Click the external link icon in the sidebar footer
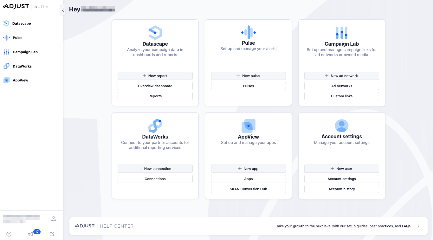The height and width of the screenshot is (240, 433). [52, 234]
